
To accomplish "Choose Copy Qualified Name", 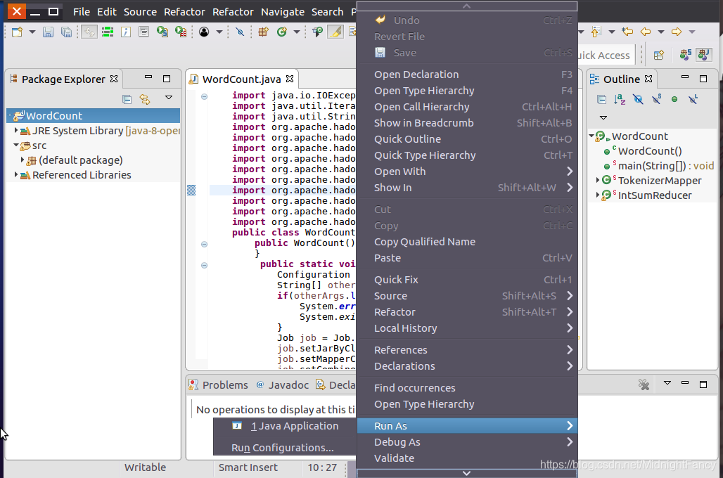I will coord(467,242).
